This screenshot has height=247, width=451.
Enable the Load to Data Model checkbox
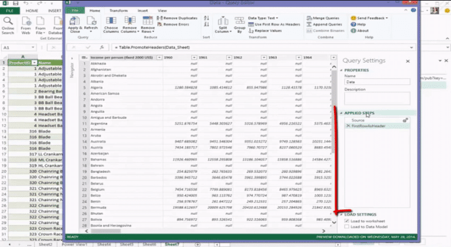click(x=347, y=227)
